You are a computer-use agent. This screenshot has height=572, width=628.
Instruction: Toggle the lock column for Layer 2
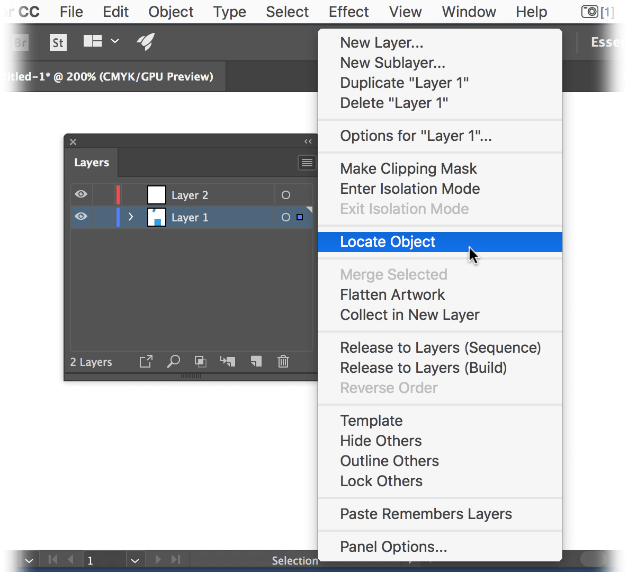click(x=104, y=195)
